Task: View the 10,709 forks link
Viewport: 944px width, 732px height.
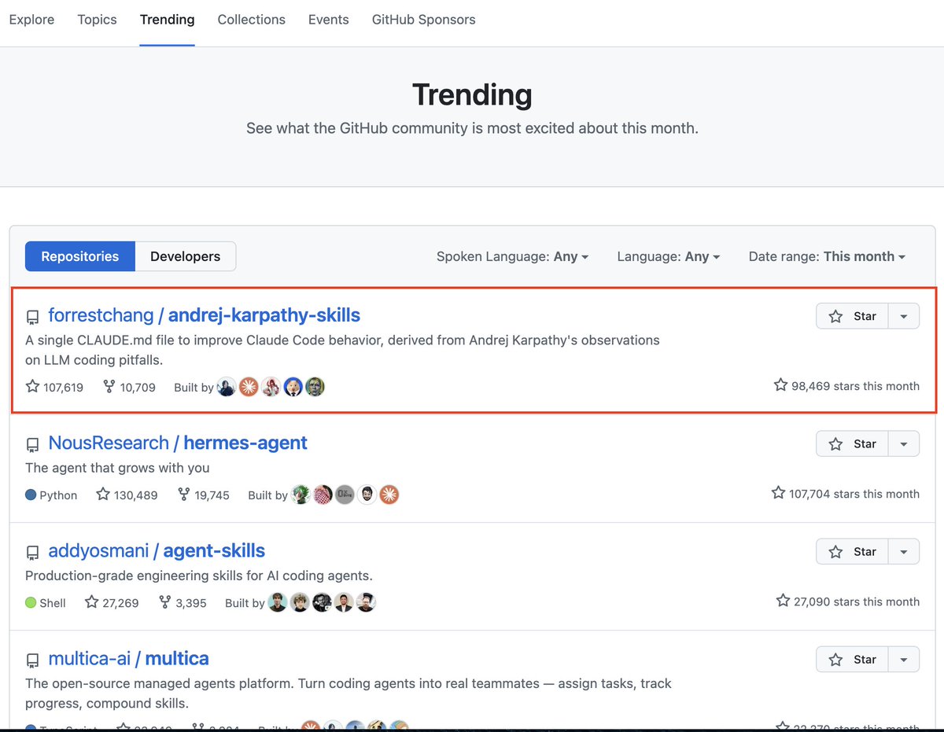Action: (129, 387)
